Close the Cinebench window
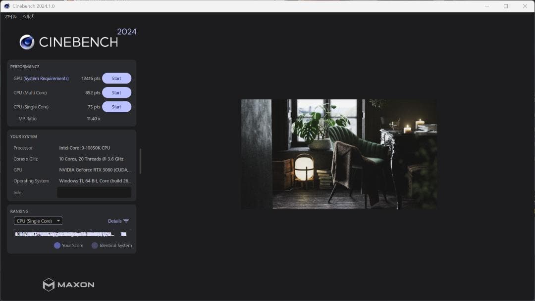Image resolution: width=535 pixels, height=301 pixels. coord(525,6)
